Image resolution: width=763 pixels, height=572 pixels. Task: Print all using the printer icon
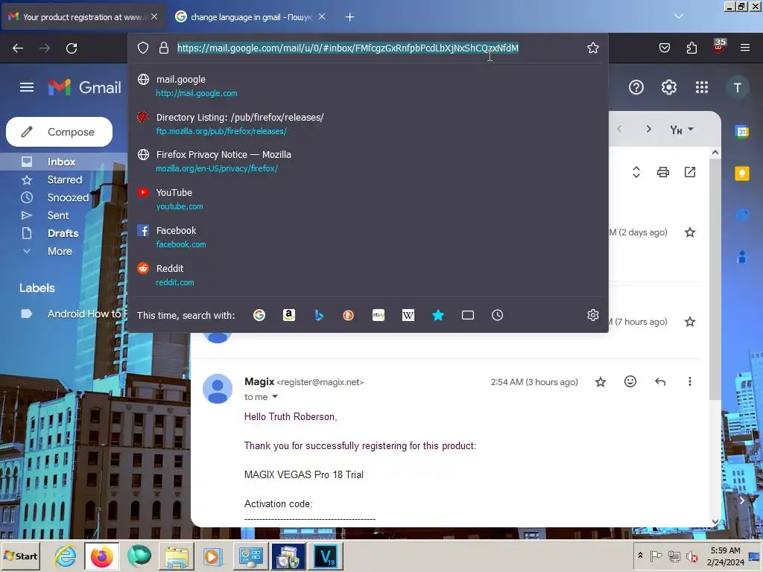coord(662,172)
